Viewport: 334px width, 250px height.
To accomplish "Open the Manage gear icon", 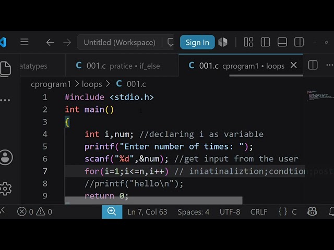I will click(6, 189).
